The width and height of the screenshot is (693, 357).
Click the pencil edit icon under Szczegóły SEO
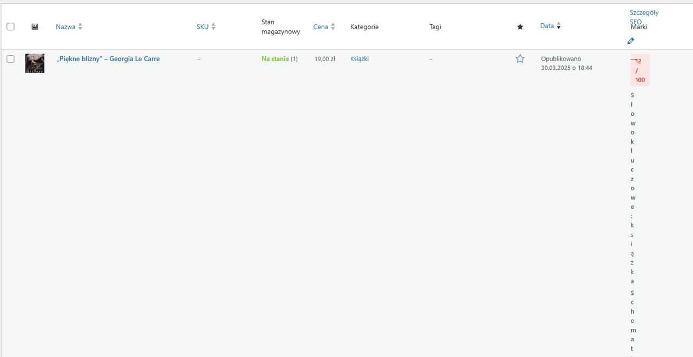point(631,41)
